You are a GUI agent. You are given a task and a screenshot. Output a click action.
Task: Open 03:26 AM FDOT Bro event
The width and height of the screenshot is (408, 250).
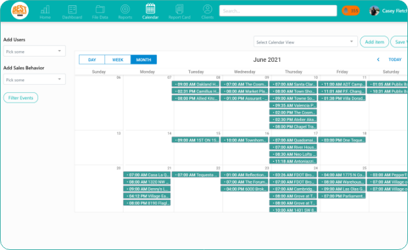293,174
